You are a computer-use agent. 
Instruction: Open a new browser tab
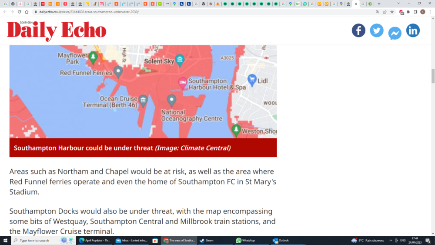(x=379, y=4)
